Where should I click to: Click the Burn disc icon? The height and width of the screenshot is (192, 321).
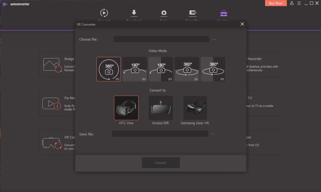pyautogui.click(x=164, y=13)
